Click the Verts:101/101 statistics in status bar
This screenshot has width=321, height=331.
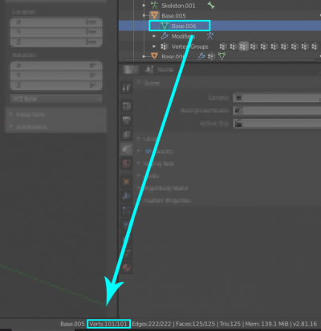108,324
